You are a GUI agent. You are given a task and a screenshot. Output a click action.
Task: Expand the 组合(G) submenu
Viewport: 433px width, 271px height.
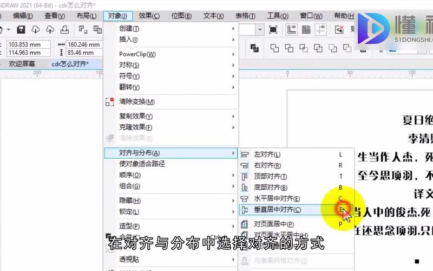coord(171,186)
